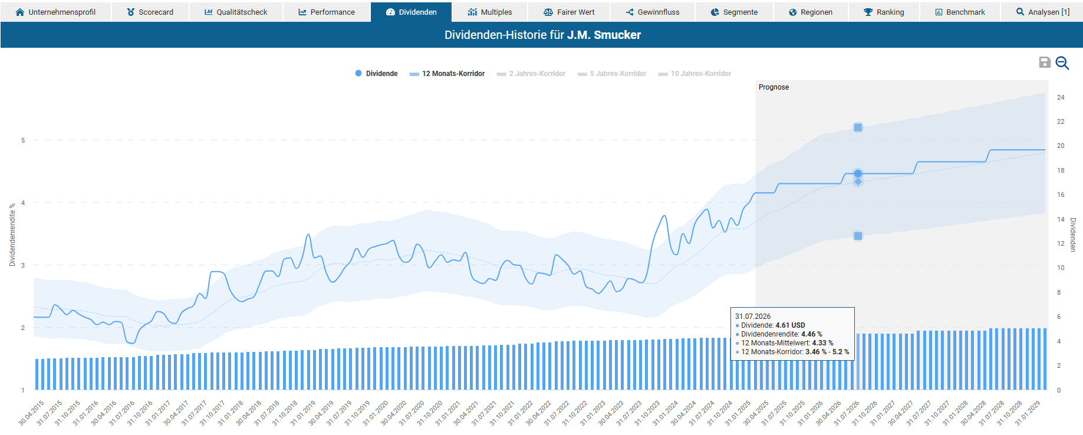Open the Multiples tab
Image resolution: width=1083 pixels, height=435 pixels.
pos(490,12)
